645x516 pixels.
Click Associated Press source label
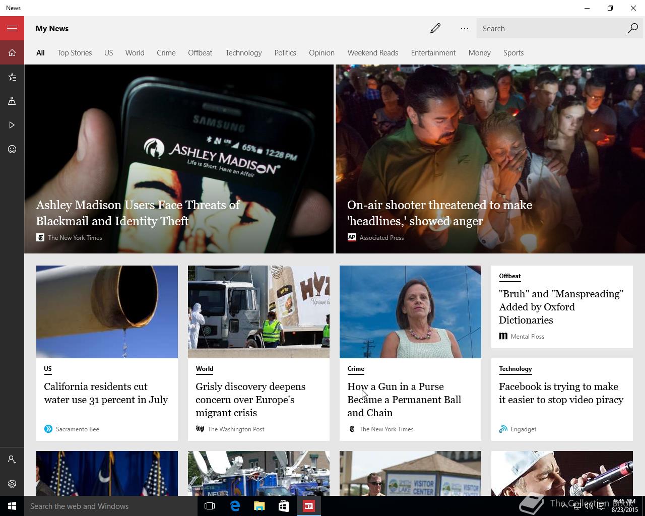click(x=381, y=238)
